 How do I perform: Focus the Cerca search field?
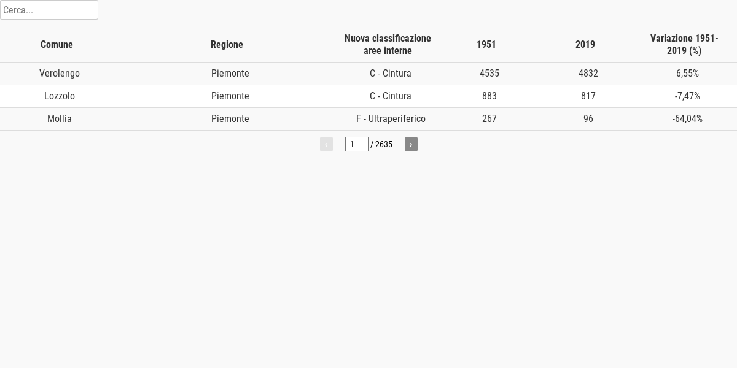(x=49, y=10)
